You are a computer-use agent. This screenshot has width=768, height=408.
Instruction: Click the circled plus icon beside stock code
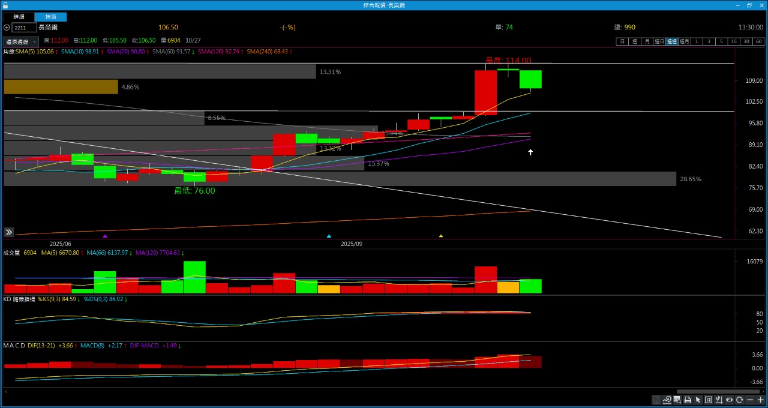(7, 28)
